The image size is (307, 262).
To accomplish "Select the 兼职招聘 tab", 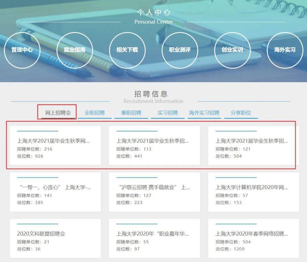I will coord(131,113).
